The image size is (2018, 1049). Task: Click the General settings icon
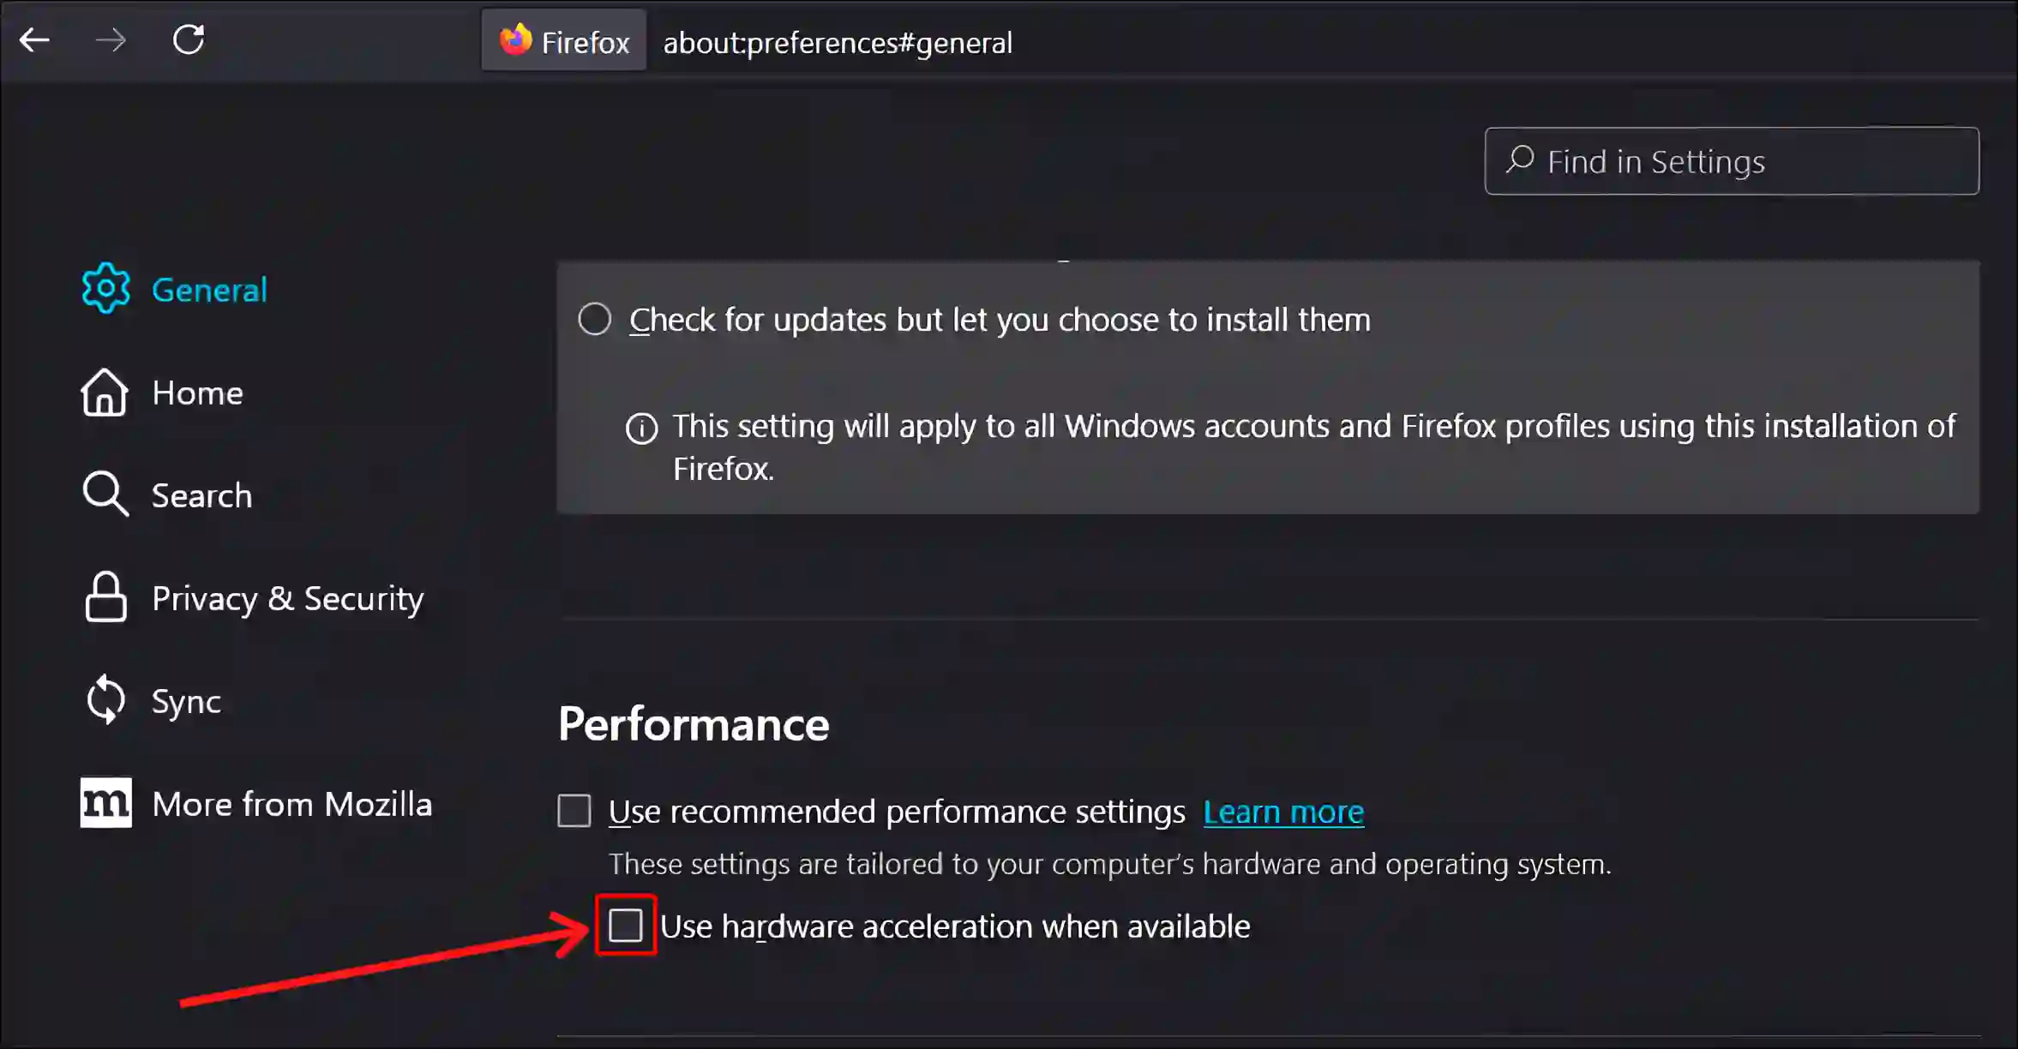tap(105, 288)
